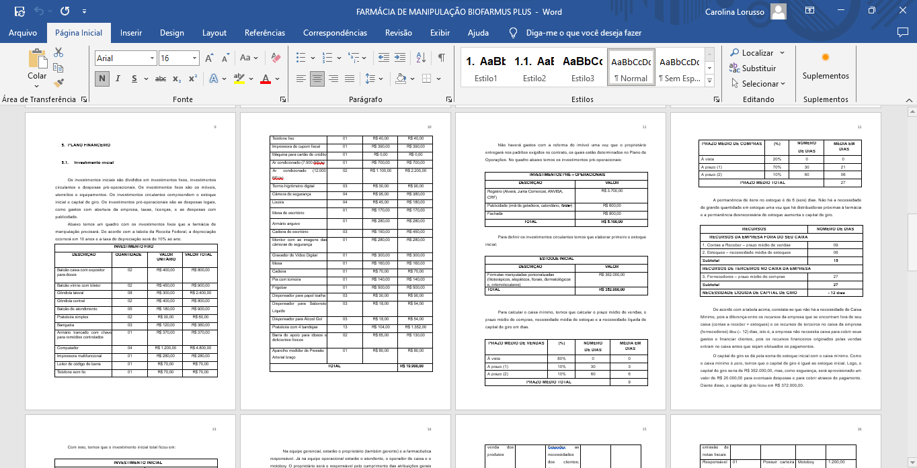Open the Arquivo tab
The height and width of the screenshot is (468, 917).
click(23, 32)
